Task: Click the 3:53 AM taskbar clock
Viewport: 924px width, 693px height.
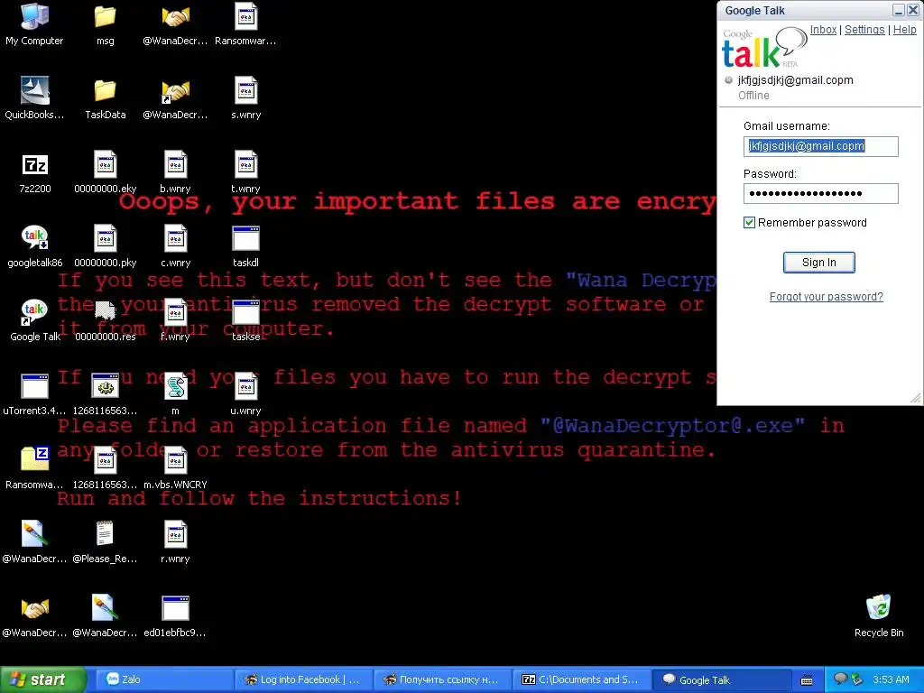Action: [891, 679]
